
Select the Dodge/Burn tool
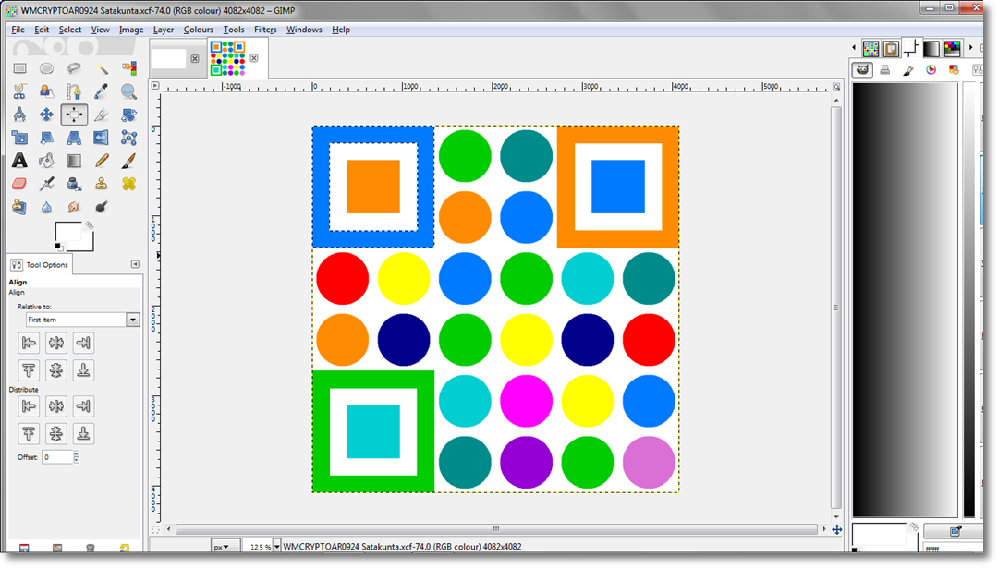pyautogui.click(x=102, y=207)
